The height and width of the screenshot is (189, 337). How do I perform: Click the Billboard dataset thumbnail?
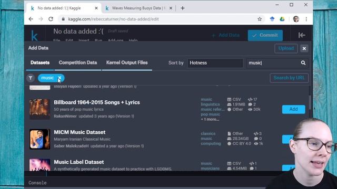click(x=40, y=109)
